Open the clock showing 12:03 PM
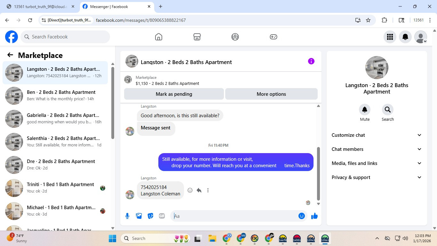 (x=422, y=238)
